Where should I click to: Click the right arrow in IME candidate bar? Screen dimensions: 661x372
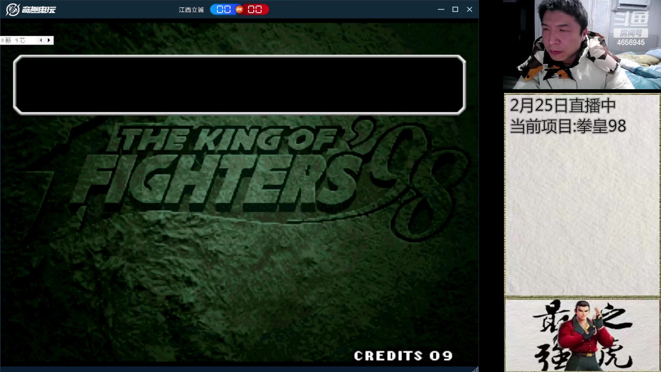click(x=49, y=40)
